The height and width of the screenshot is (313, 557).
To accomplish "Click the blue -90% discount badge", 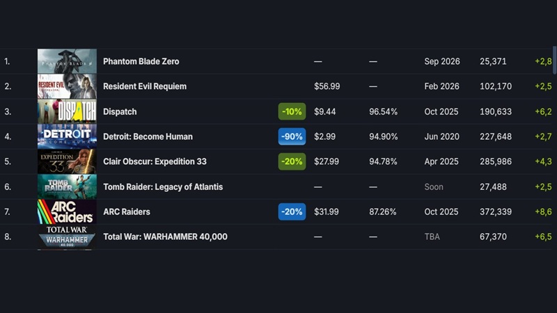I will 292,136.
